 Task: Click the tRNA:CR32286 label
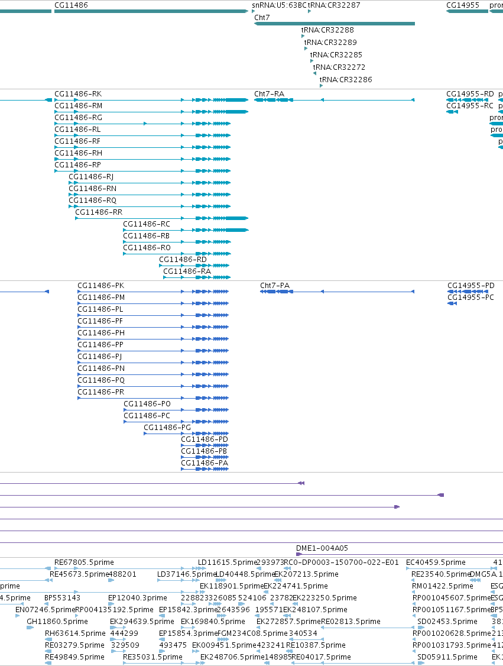[346, 79]
